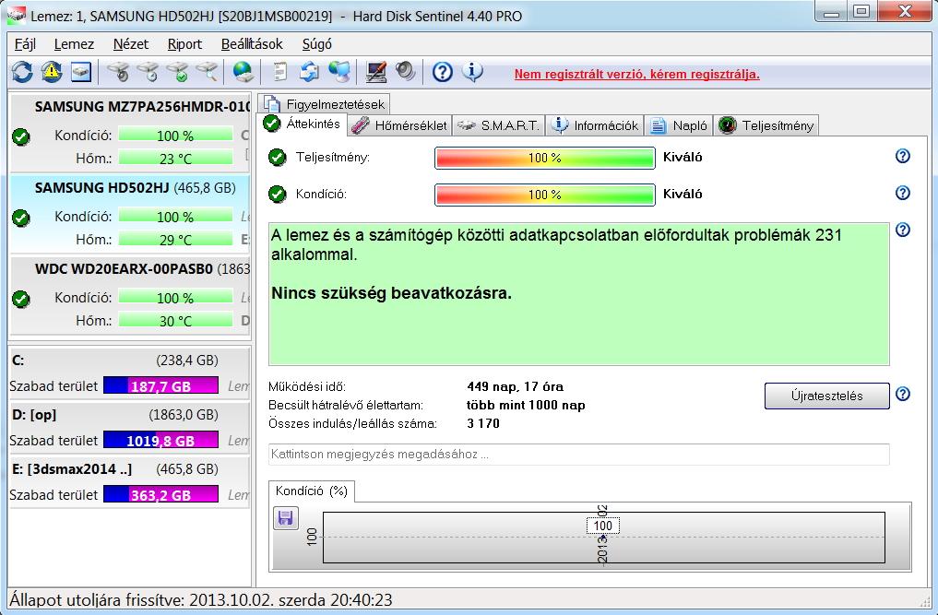Screen dimensions: 938x615
Task: Select the Áttekintés tab
Action: [x=303, y=124]
